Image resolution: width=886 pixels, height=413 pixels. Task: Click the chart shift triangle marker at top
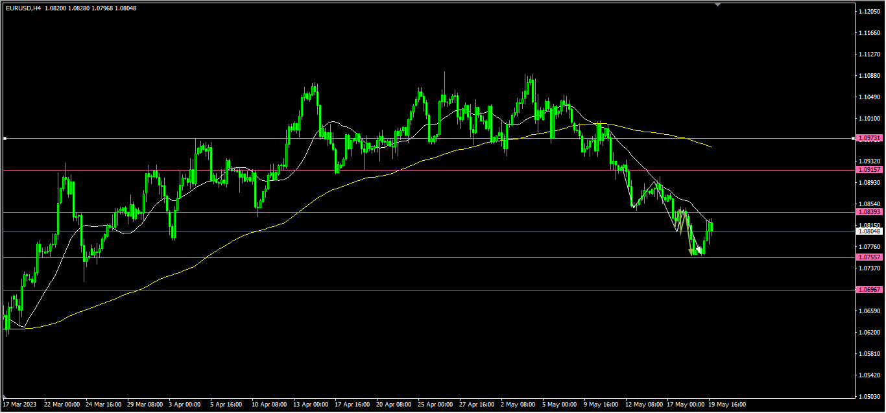coord(717,5)
